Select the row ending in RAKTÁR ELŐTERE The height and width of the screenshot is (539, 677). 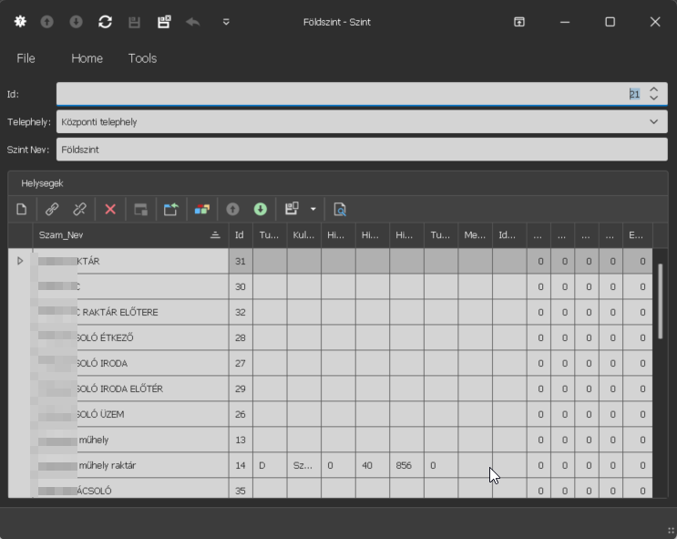tap(330, 312)
